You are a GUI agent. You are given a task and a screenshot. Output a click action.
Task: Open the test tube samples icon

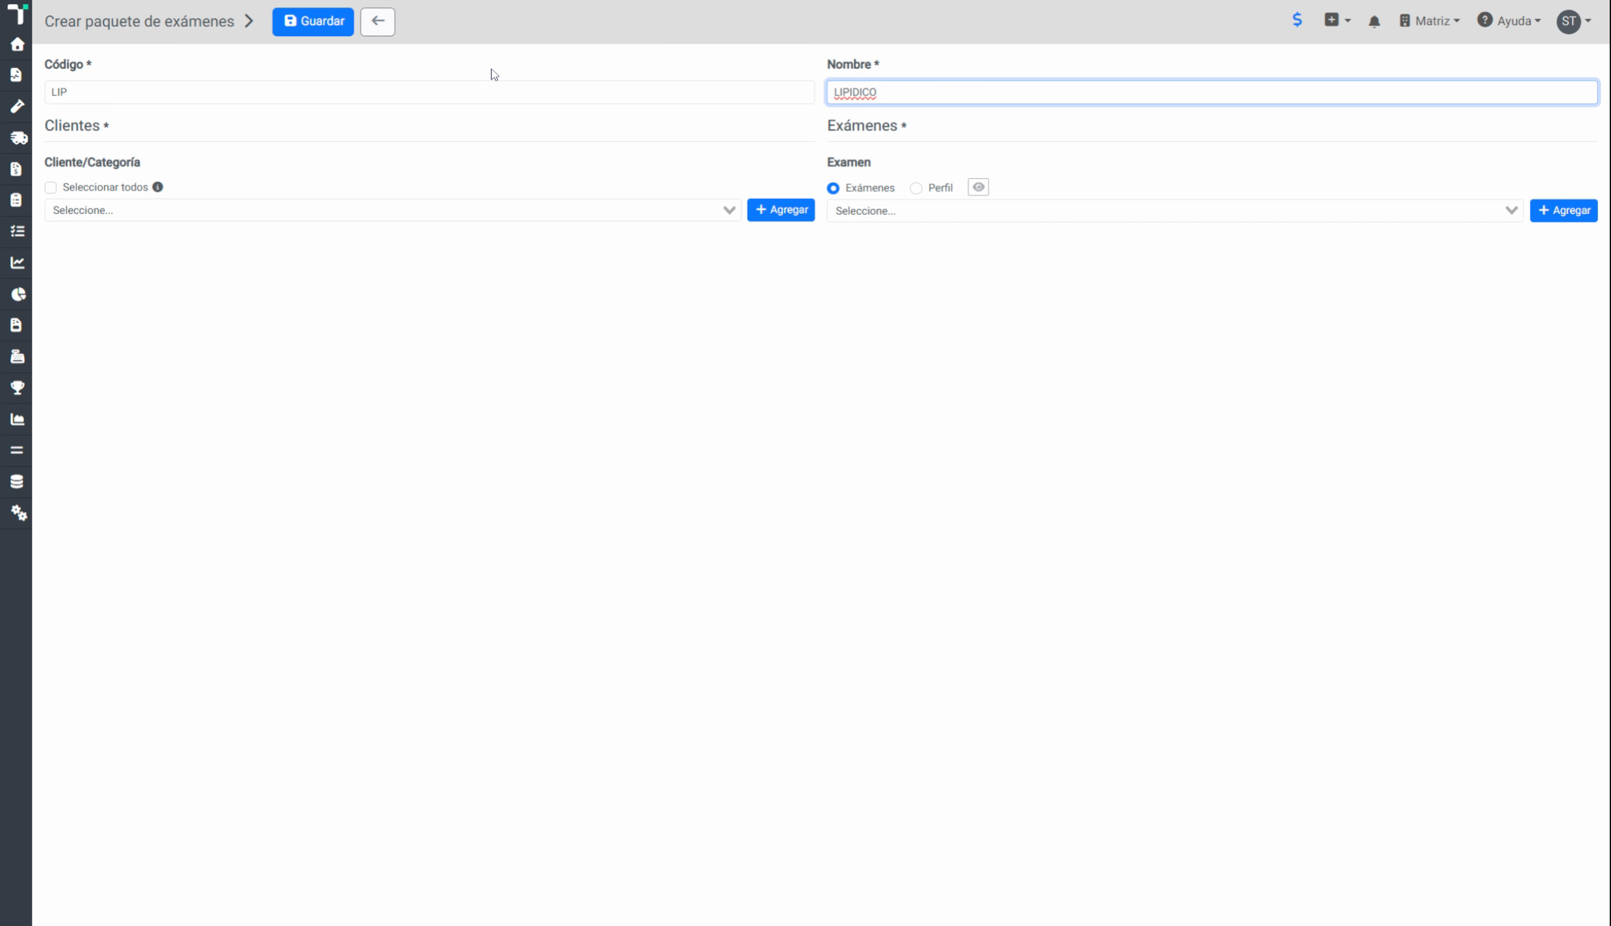(17, 106)
